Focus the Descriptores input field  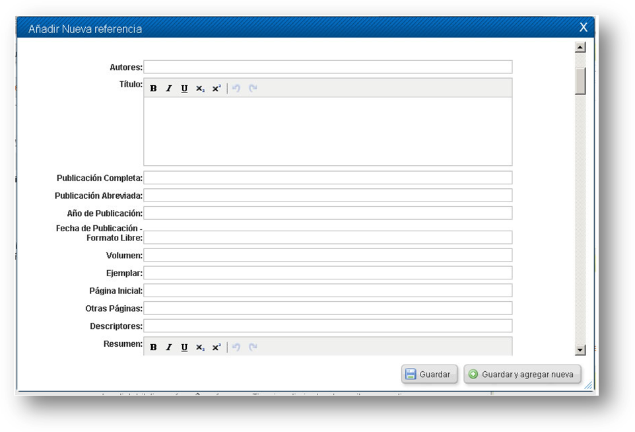click(328, 326)
